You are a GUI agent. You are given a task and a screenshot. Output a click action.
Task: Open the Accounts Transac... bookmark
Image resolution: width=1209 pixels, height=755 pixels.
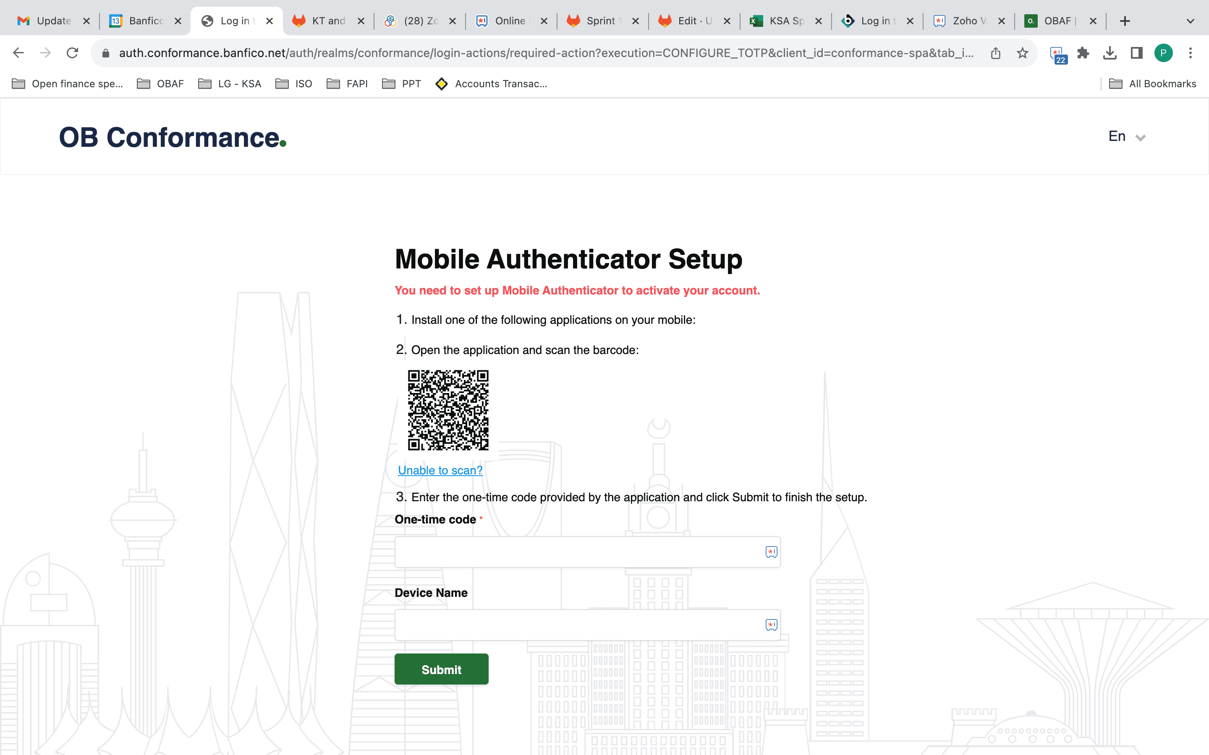coord(491,84)
